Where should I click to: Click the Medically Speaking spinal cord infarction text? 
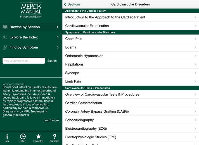(30, 101)
